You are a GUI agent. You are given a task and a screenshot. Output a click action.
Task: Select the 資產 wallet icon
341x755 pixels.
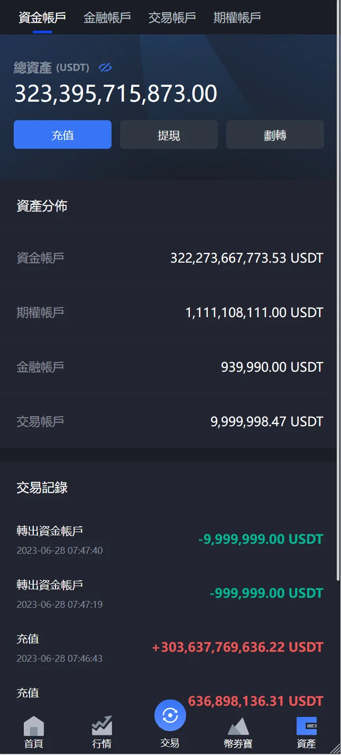pyautogui.click(x=307, y=726)
